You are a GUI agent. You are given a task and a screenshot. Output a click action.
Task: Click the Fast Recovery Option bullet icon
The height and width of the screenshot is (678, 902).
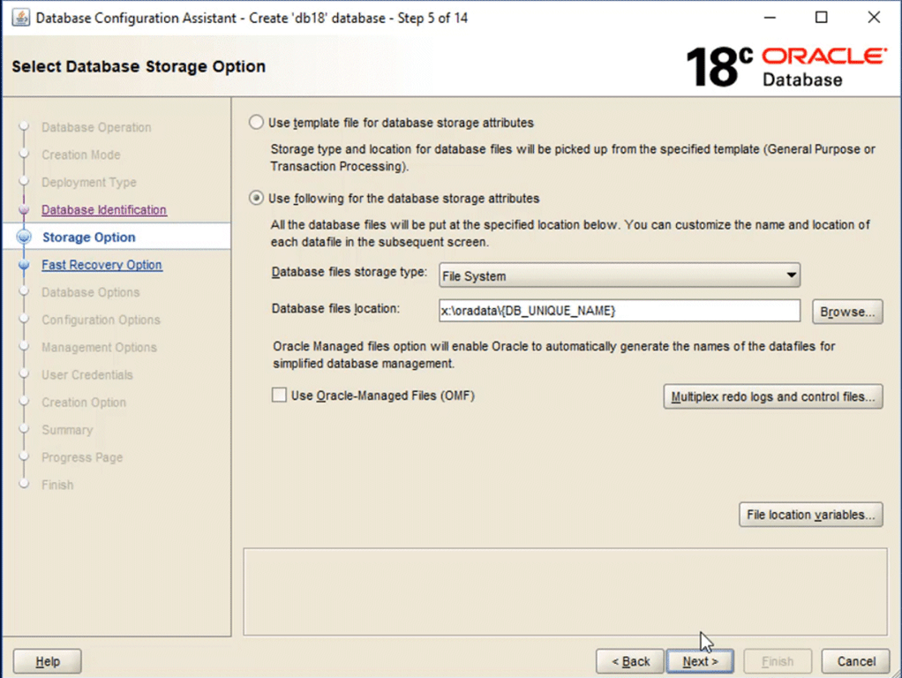[x=24, y=265]
